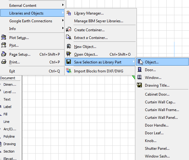189x160 pixels.
Task: Click the Drawing Title icon in submenu
Action: [140, 85]
